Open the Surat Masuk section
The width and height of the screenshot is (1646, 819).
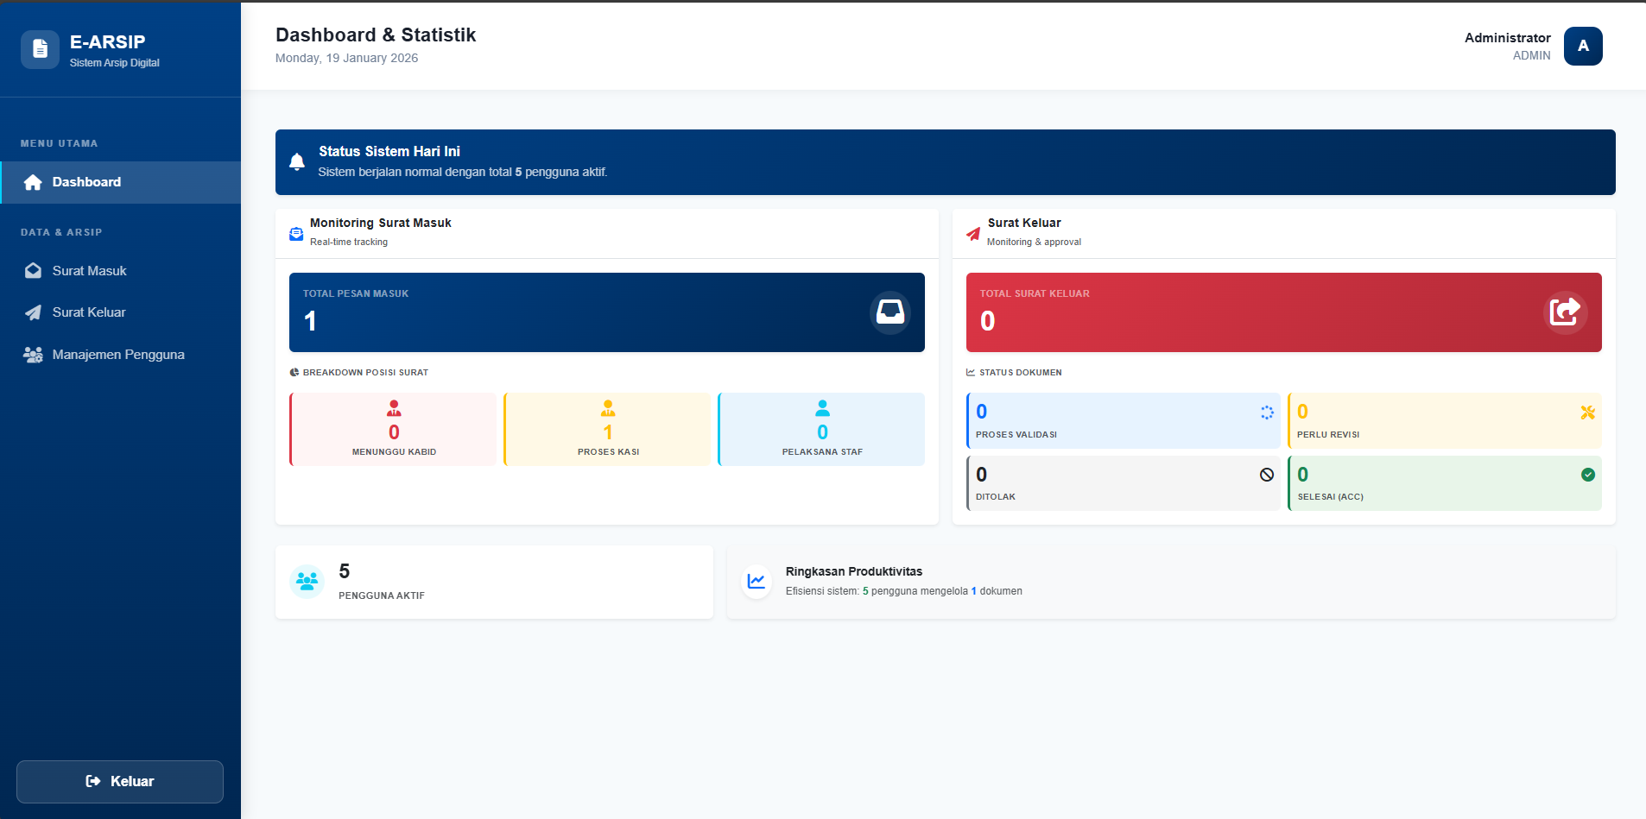(x=89, y=270)
